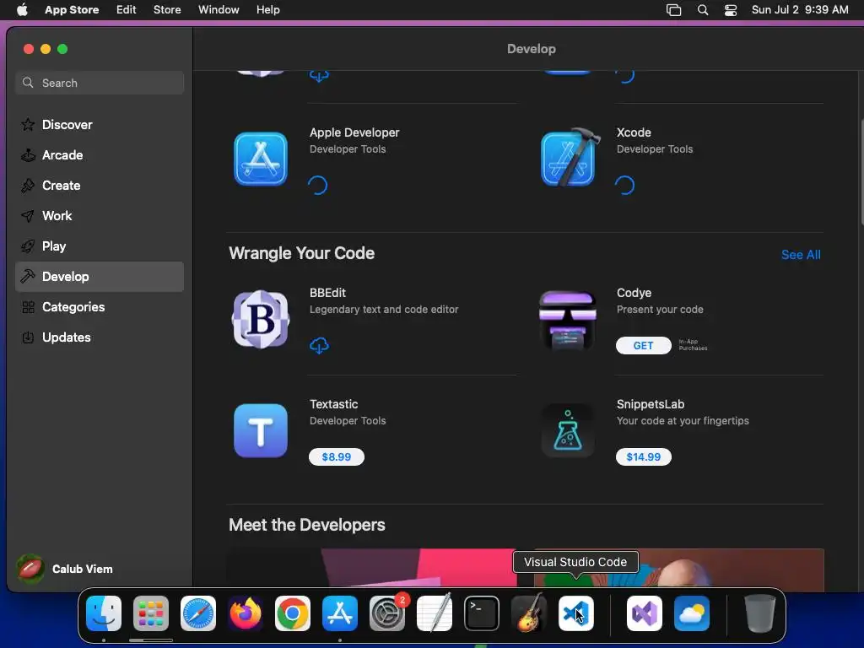Image resolution: width=864 pixels, height=648 pixels.
Task: Click See All for Wrangle Your Code
Action: [802, 255]
